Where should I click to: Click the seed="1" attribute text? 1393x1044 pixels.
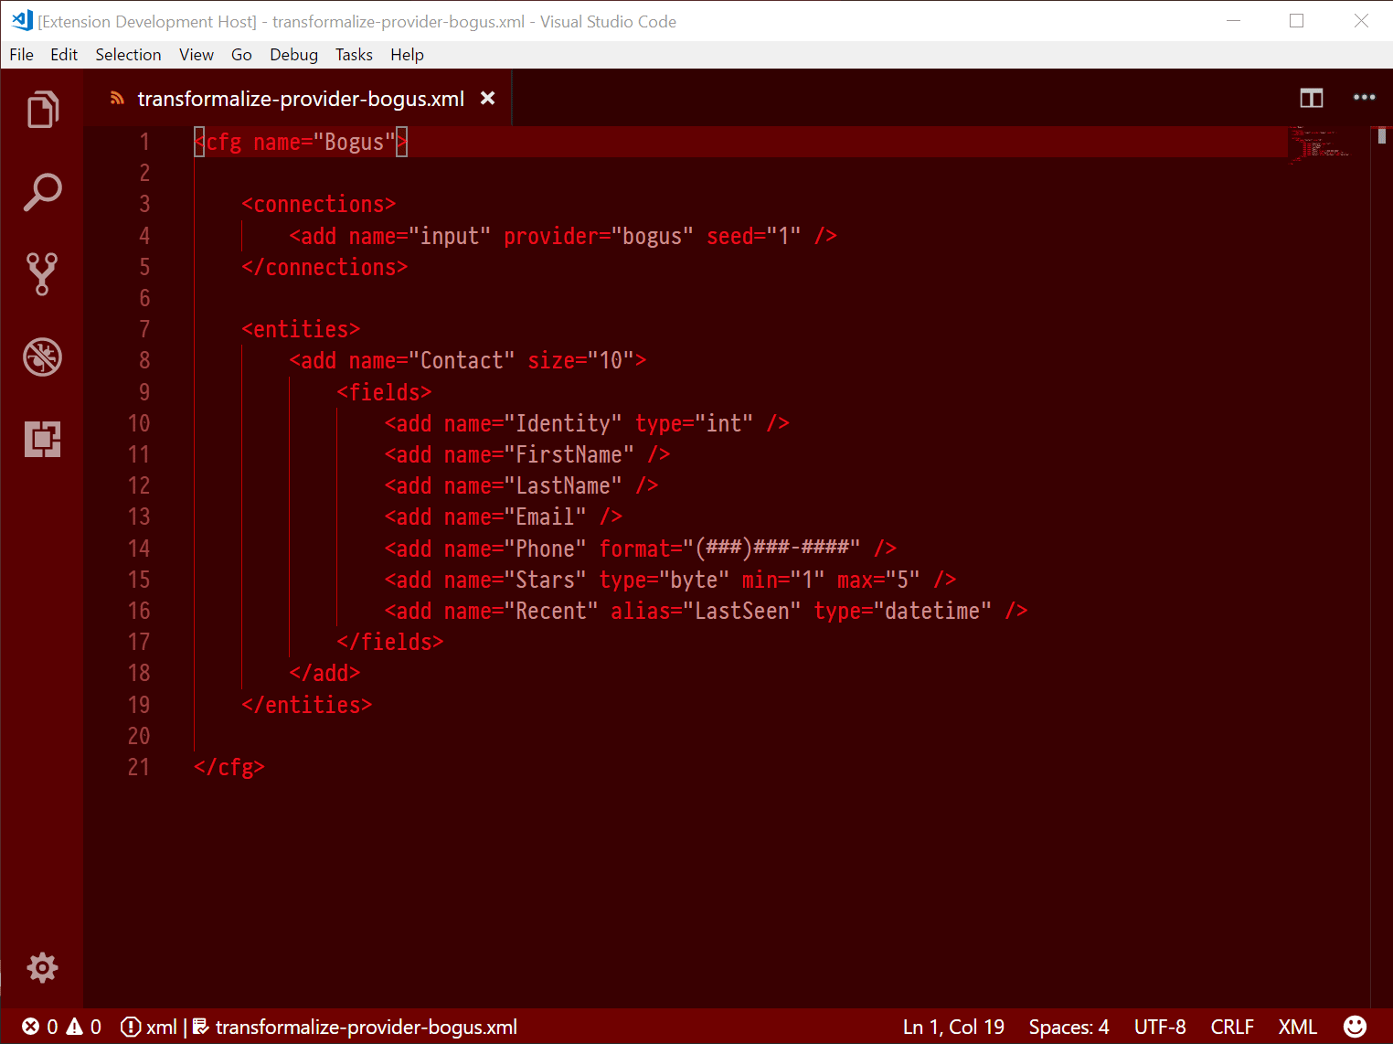[753, 236]
